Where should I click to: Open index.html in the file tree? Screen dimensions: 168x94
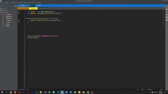coord(9,22)
